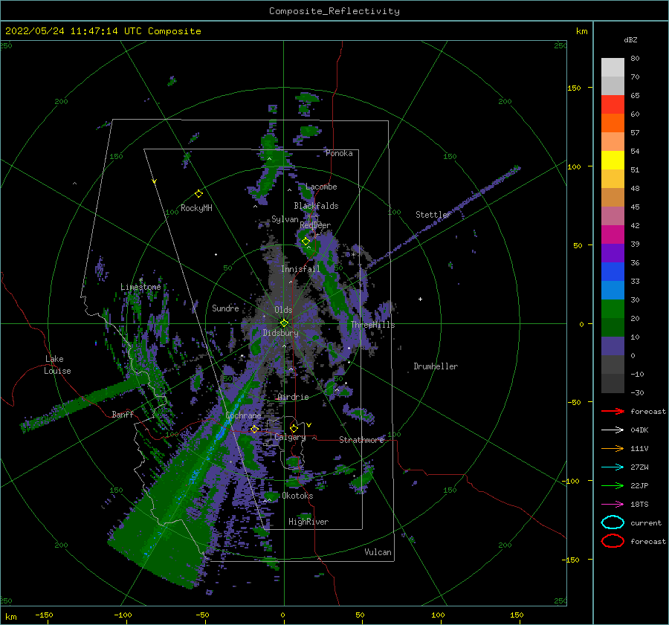This screenshot has width=669, height=625.
Task: Select the orange 111V arrow symbol
Action: [613, 448]
